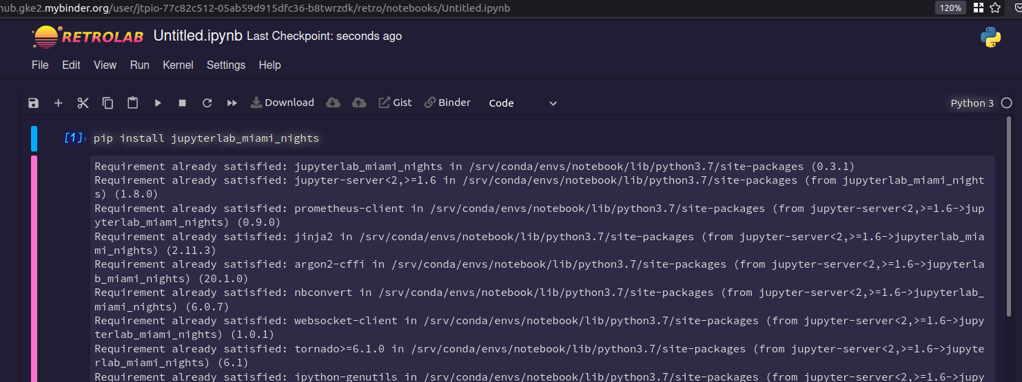
Task: Open the File menu
Action: tap(40, 65)
